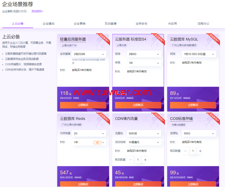
Task: Select the AI应用 tab
Action: [x=172, y=24]
